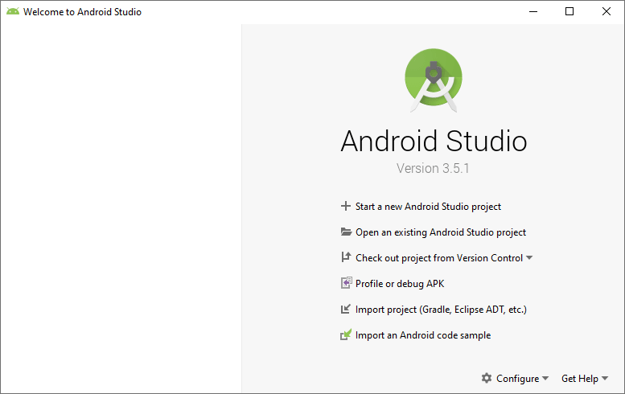The height and width of the screenshot is (394, 625).
Task: Start a new Android Studio project
Action: pyautogui.click(x=428, y=207)
